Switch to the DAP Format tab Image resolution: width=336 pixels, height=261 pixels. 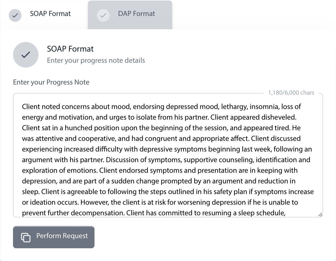tap(130, 15)
